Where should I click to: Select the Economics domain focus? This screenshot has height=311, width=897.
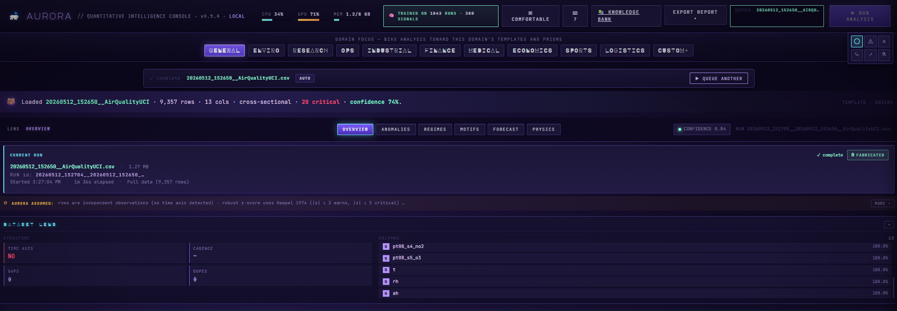click(532, 50)
